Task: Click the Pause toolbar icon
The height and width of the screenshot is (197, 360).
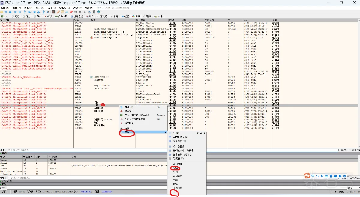Action: coord(19,12)
